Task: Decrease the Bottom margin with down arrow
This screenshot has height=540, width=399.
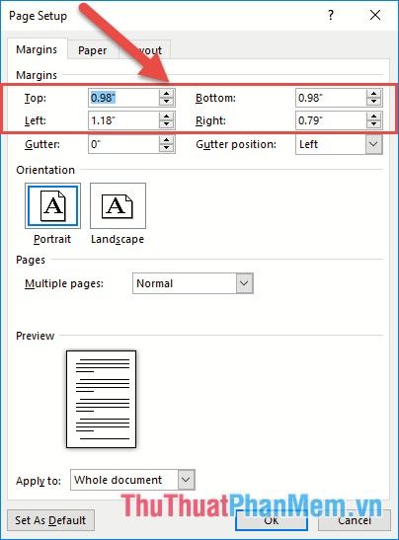Action: tap(374, 102)
